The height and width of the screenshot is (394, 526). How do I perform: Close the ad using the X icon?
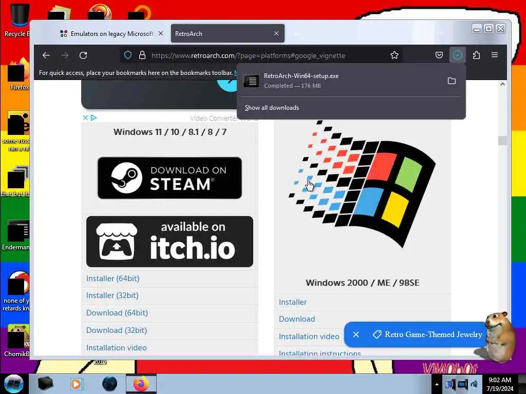pyautogui.click(x=86, y=117)
